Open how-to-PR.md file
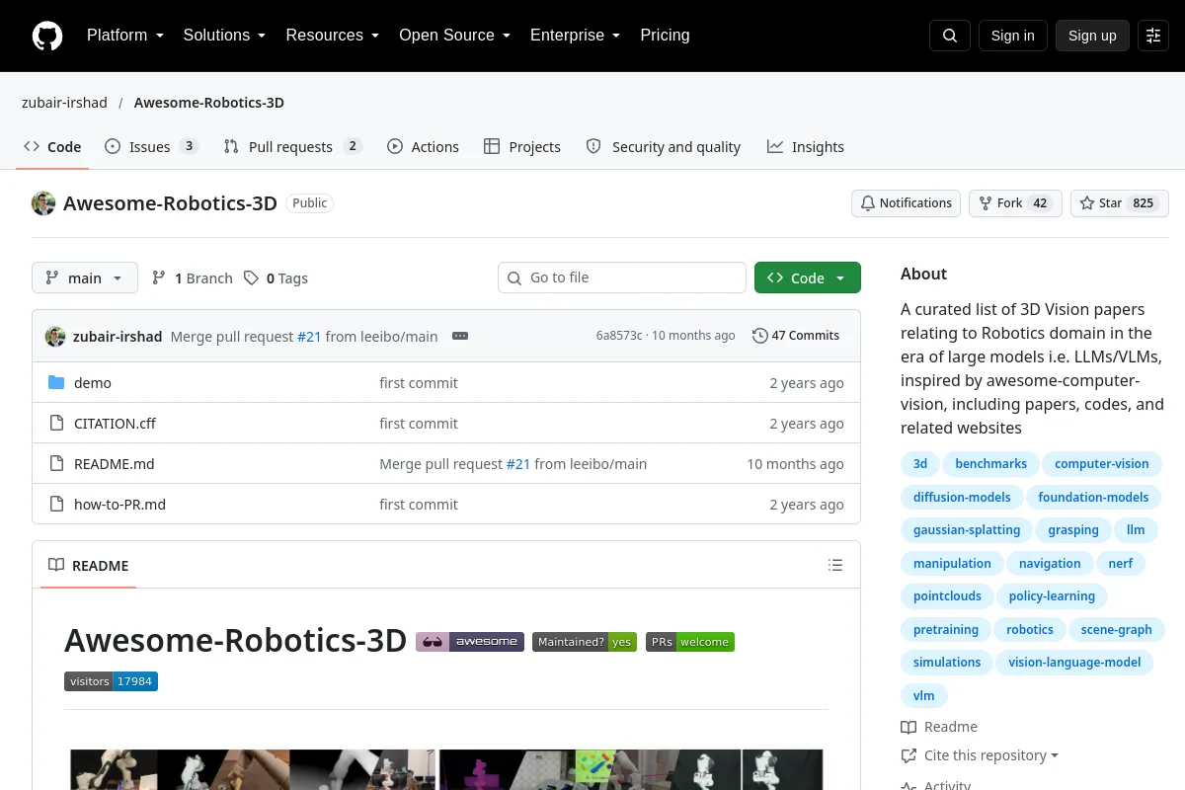This screenshot has height=790, width=1185. [119, 505]
